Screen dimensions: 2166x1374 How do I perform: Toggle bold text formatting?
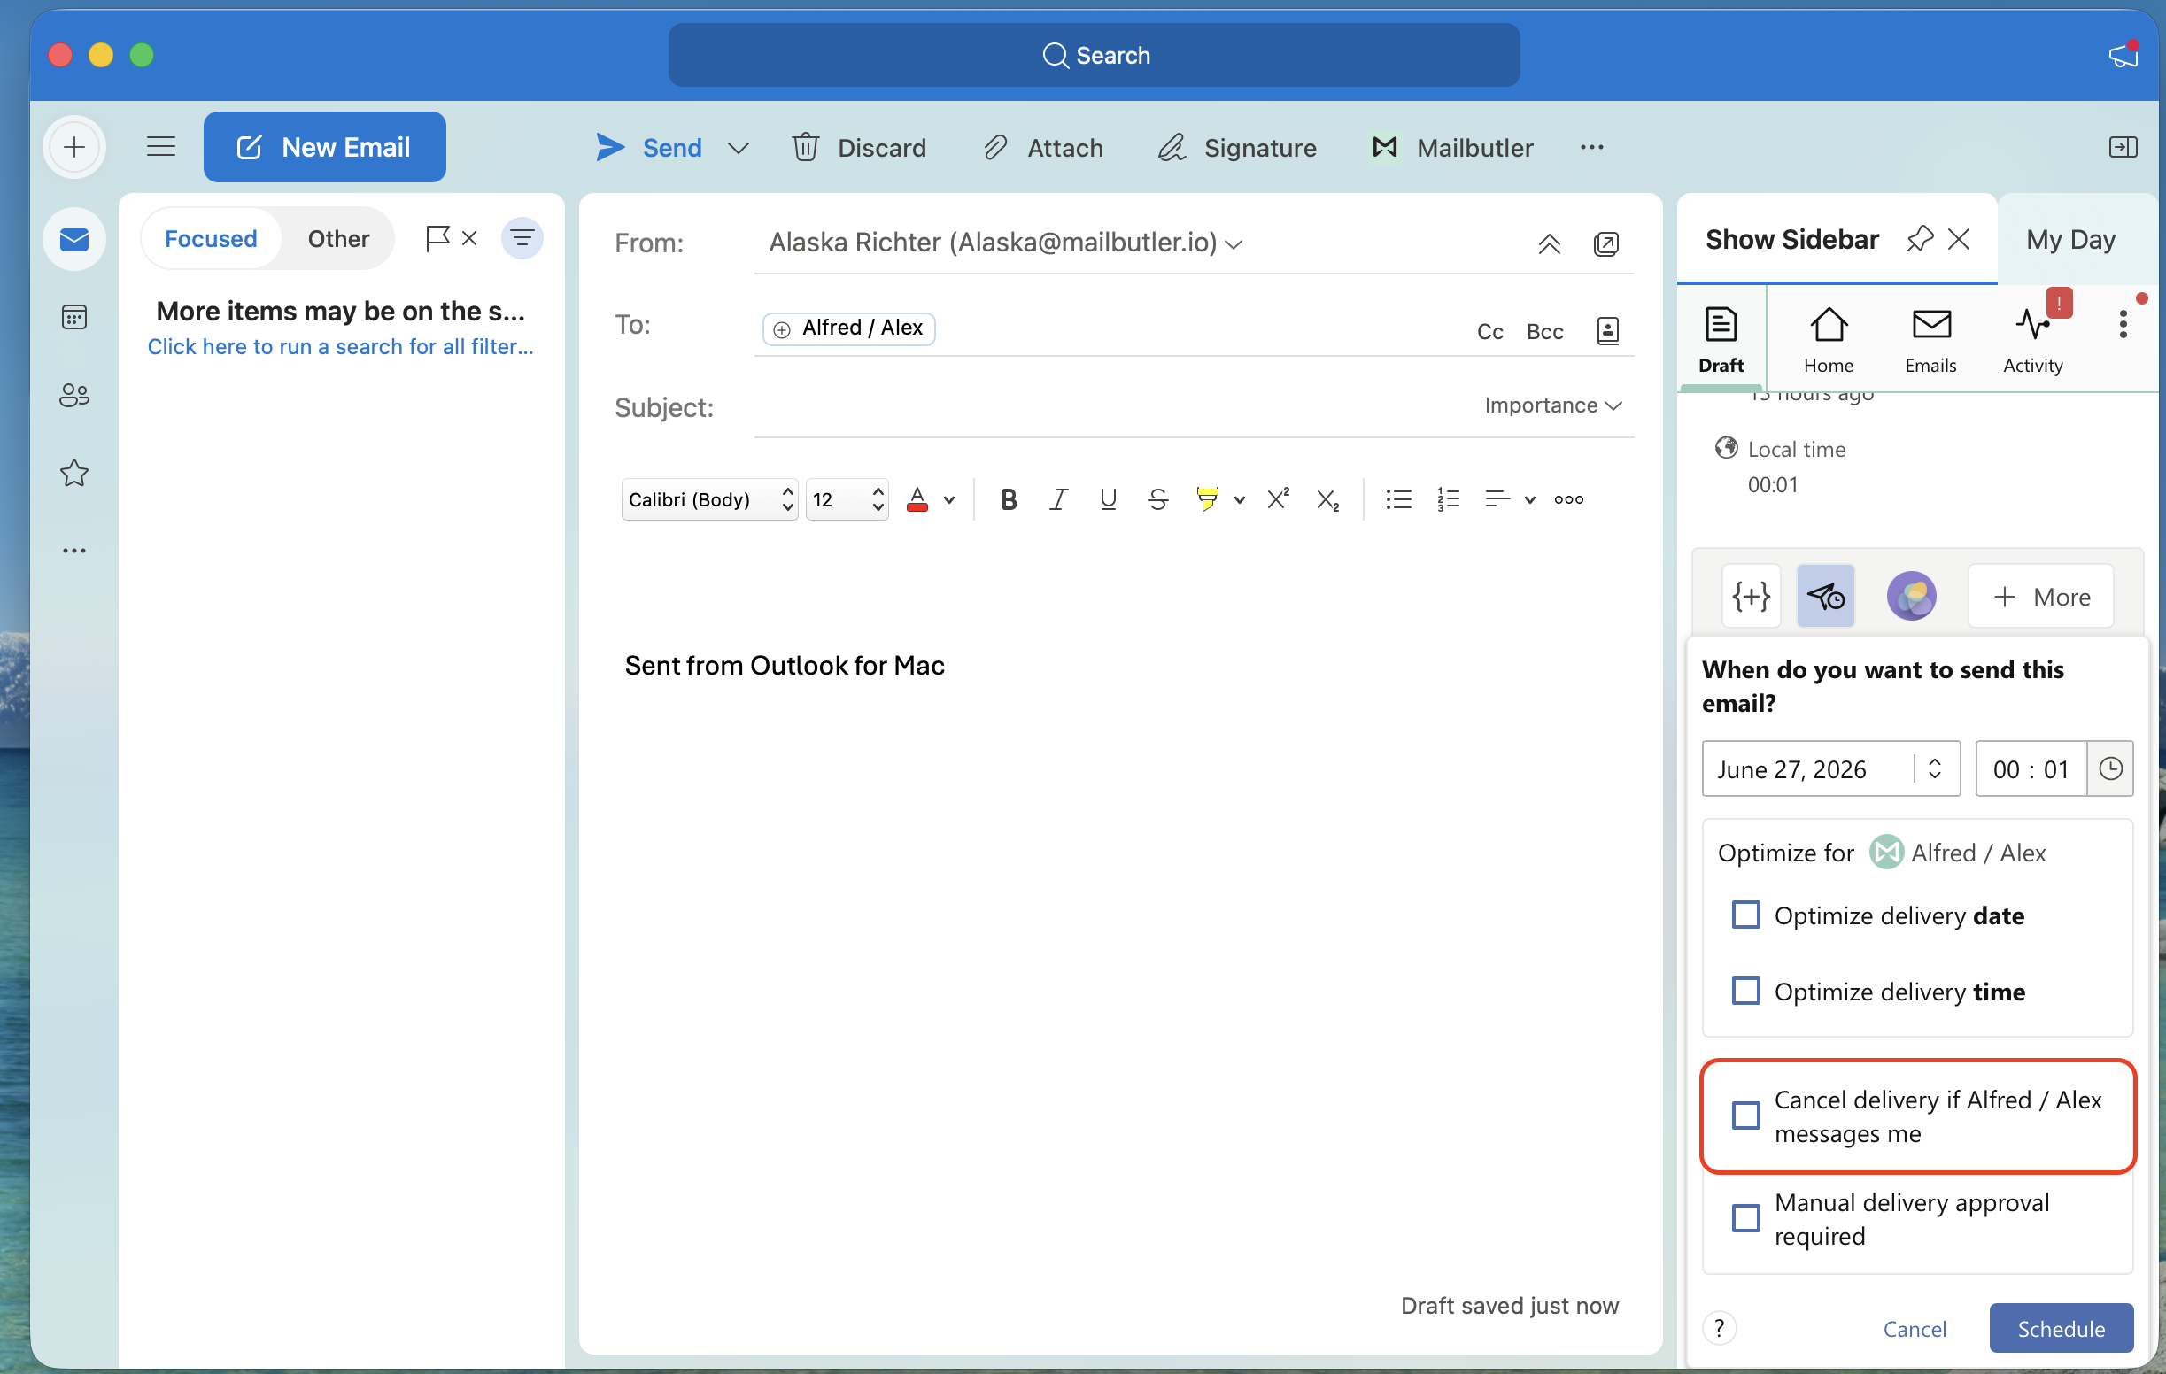tap(1009, 500)
